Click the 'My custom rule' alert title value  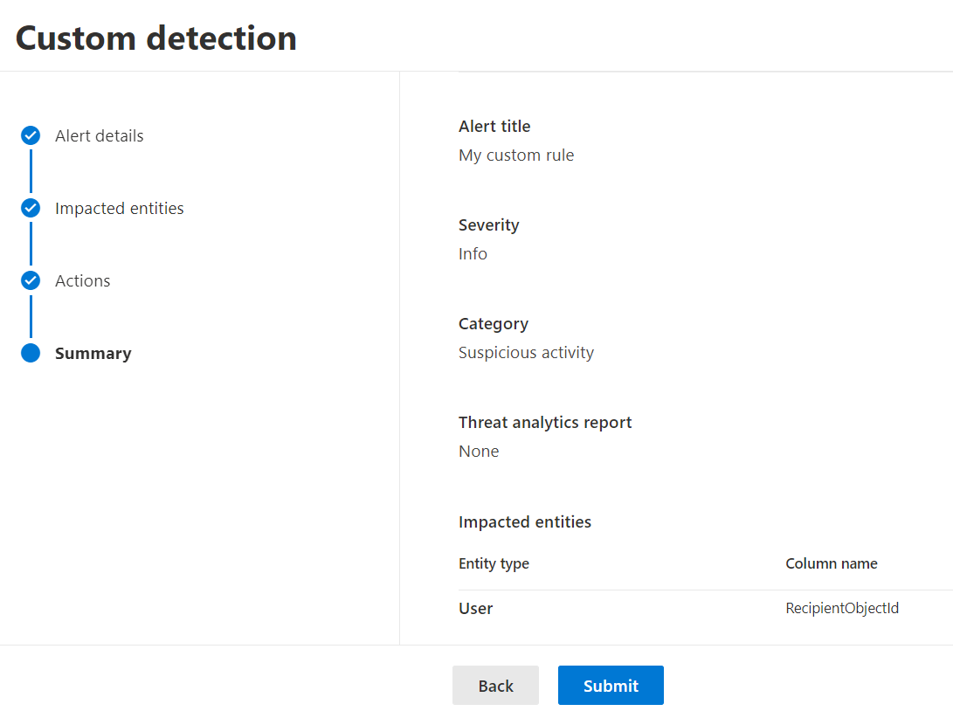[516, 155]
